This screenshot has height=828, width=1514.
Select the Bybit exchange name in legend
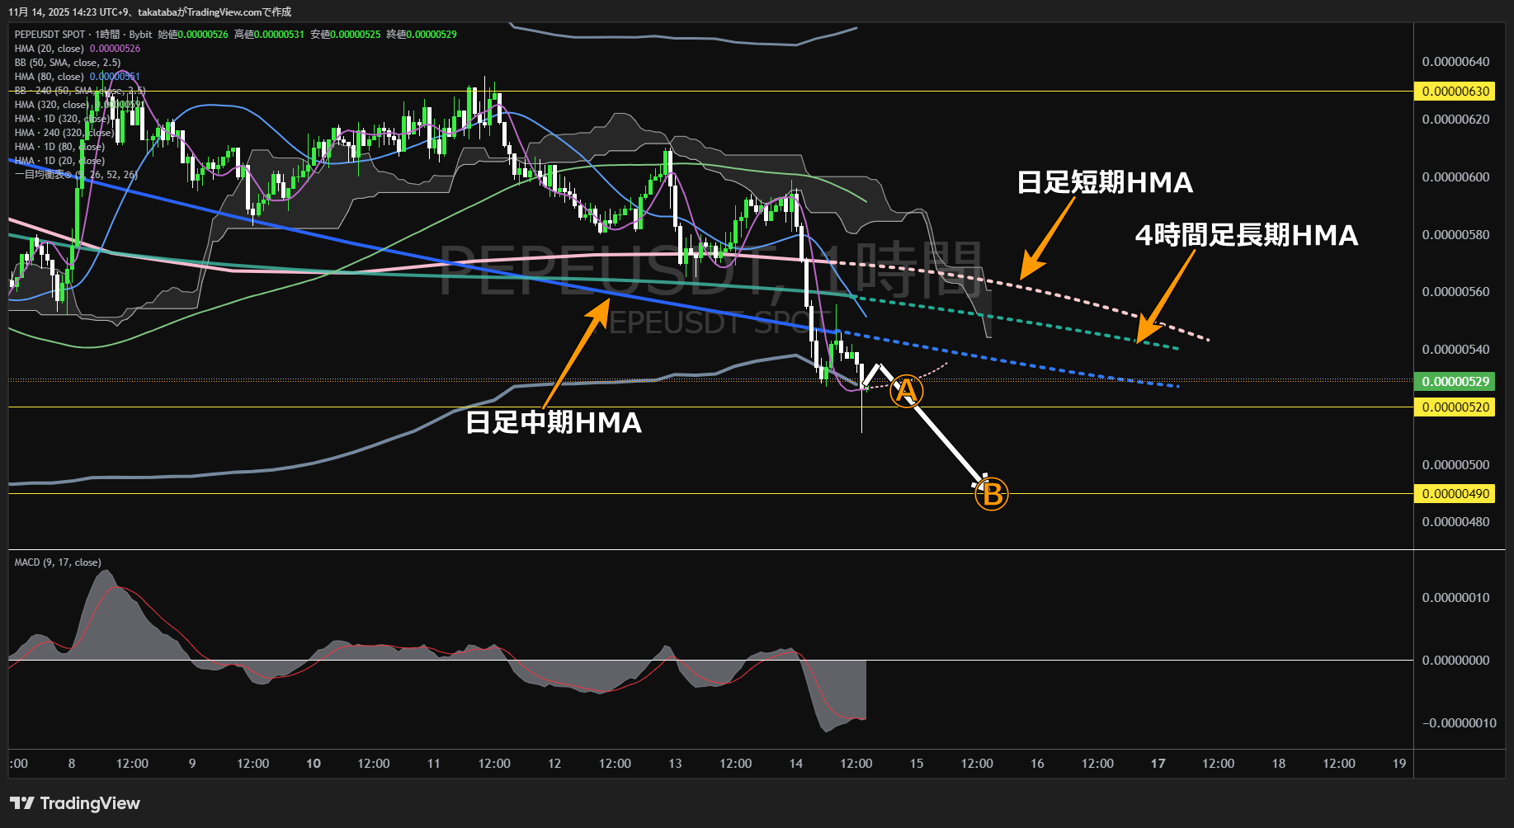[x=140, y=35]
